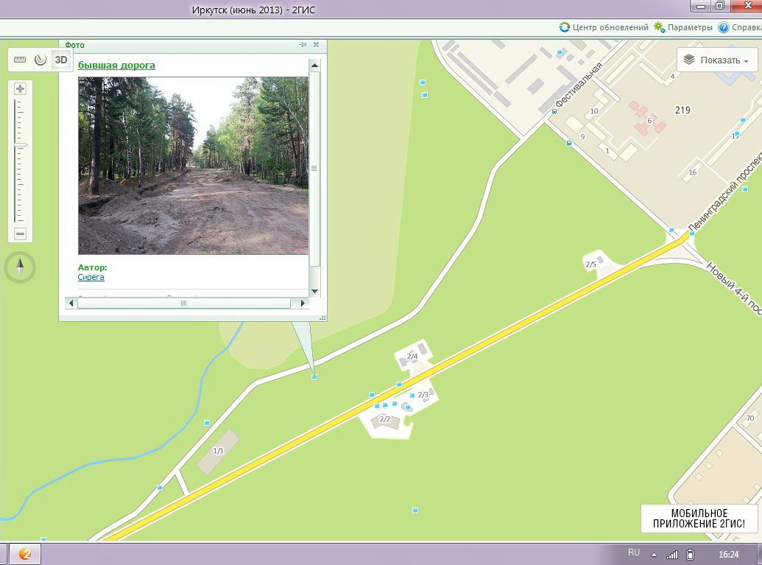The width and height of the screenshot is (762, 565).
Task: Open Справка help
Action: pyautogui.click(x=739, y=27)
